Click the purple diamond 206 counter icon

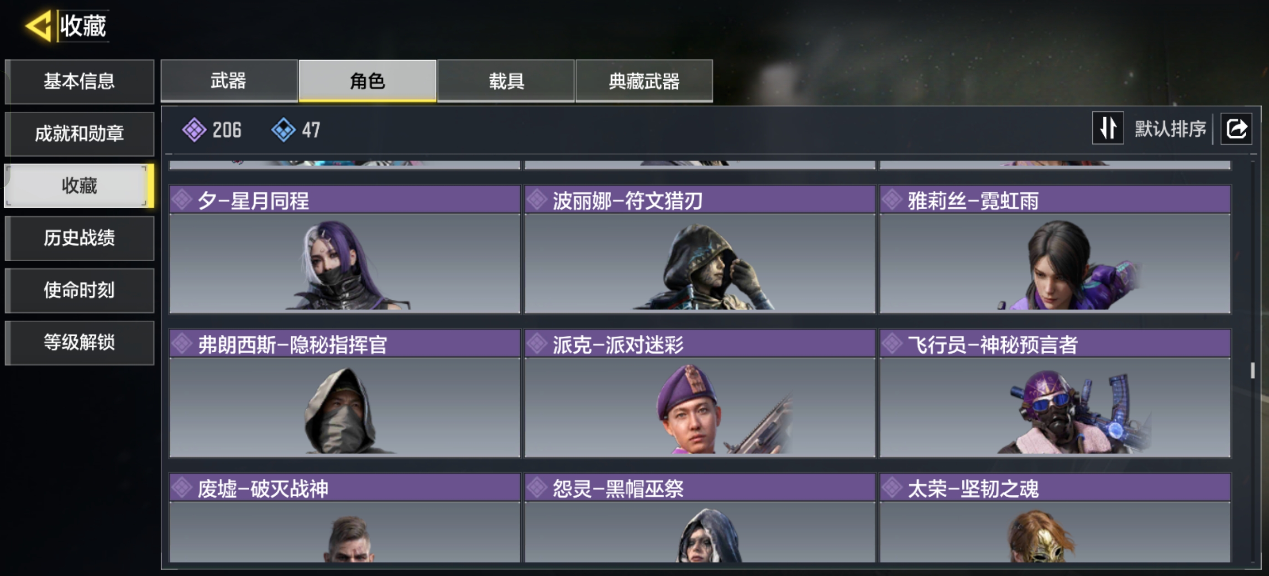pyautogui.click(x=194, y=130)
